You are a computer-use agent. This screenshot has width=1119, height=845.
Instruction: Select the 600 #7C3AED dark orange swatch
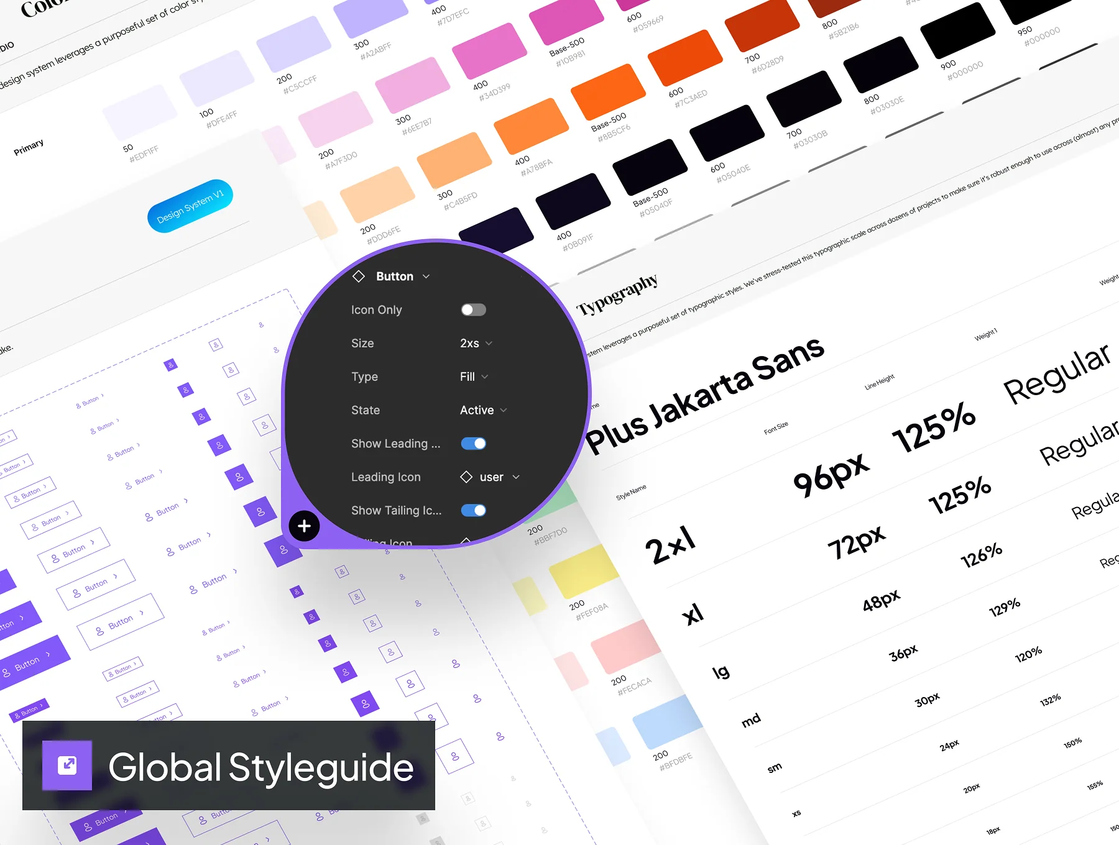pyautogui.click(x=685, y=58)
